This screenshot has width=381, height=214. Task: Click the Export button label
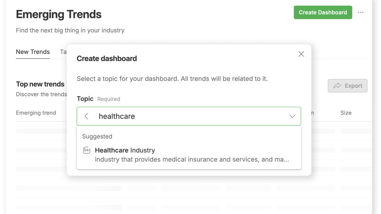point(353,86)
